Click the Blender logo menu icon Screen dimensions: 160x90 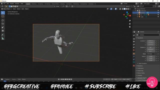click(x=2, y=4)
